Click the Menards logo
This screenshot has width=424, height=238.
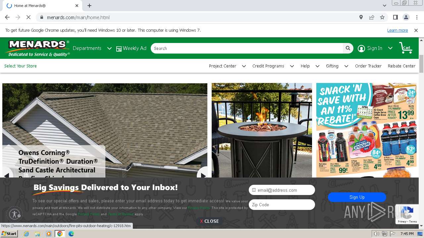[x=37, y=48]
